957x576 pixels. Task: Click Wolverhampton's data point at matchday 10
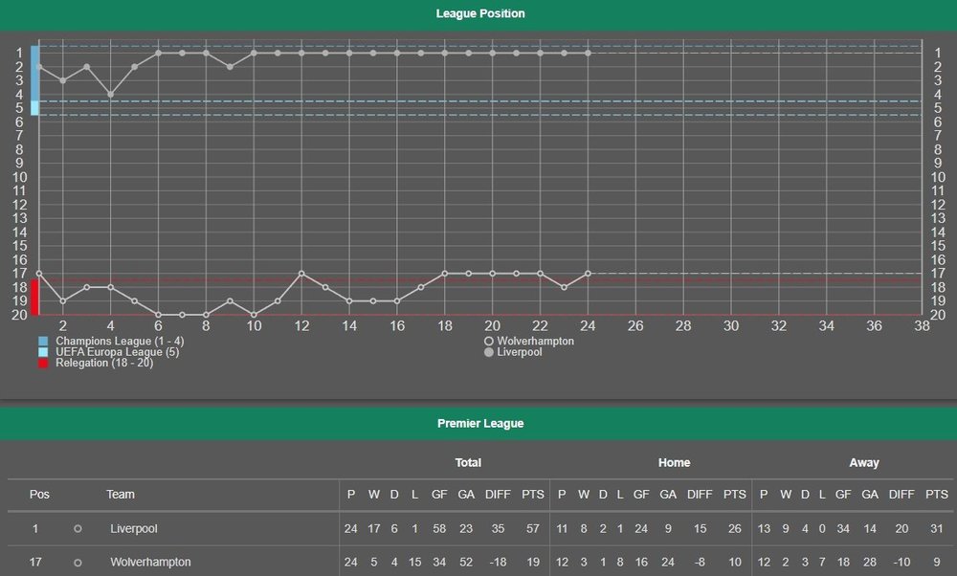(254, 315)
